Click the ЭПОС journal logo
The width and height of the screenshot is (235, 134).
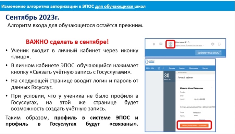click(150, 62)
